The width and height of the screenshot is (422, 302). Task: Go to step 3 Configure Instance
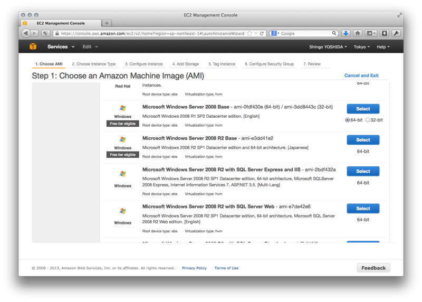click(143, 64)
